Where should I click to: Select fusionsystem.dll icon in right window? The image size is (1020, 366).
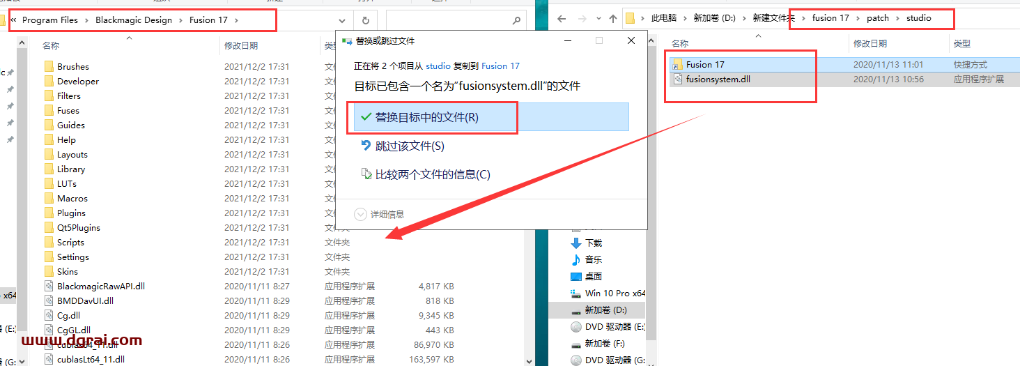point(678,79)
